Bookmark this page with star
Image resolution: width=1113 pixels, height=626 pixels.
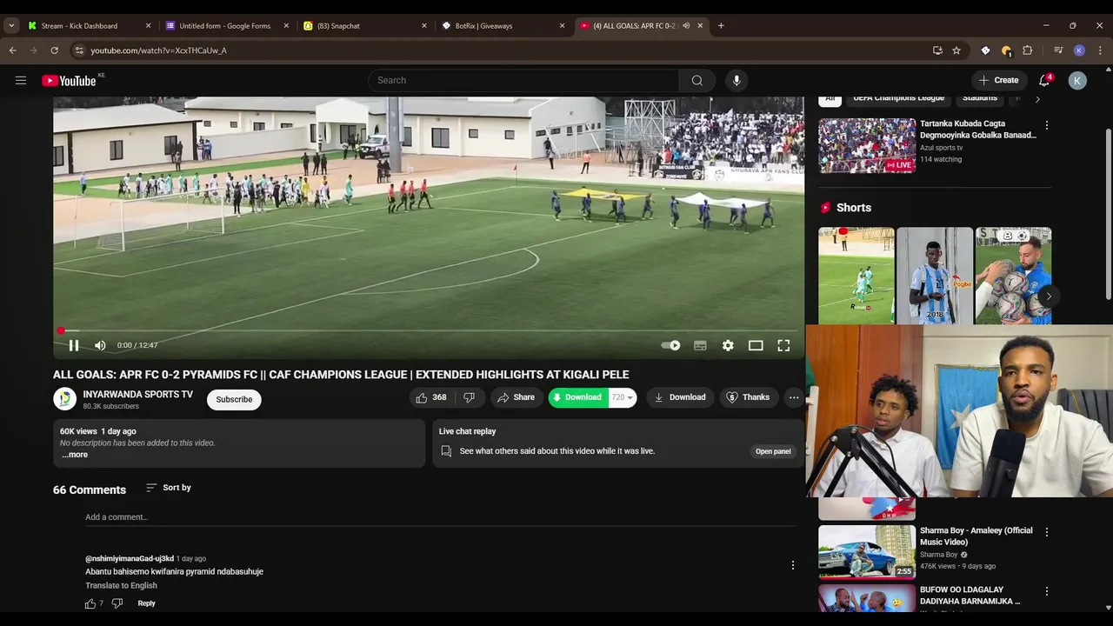(x=956, y=50)
